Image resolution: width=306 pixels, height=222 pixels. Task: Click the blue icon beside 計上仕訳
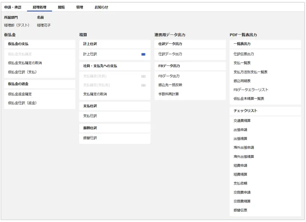coord(143,54)
